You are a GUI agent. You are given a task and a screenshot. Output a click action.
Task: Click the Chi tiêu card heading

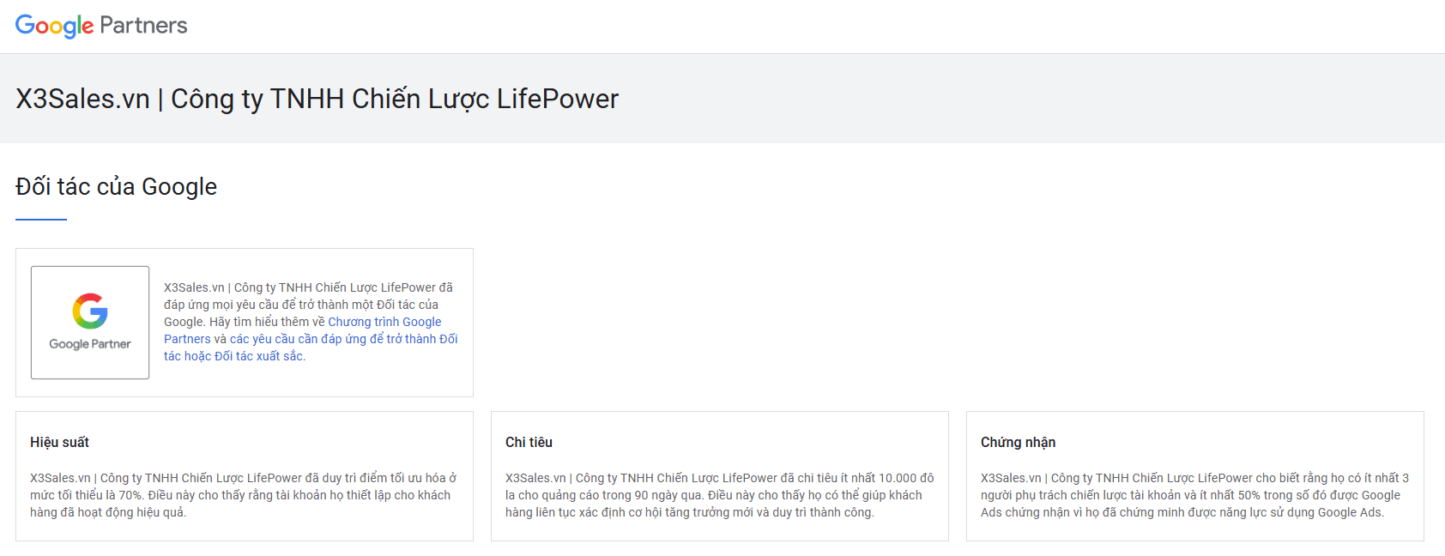[529, 442]
